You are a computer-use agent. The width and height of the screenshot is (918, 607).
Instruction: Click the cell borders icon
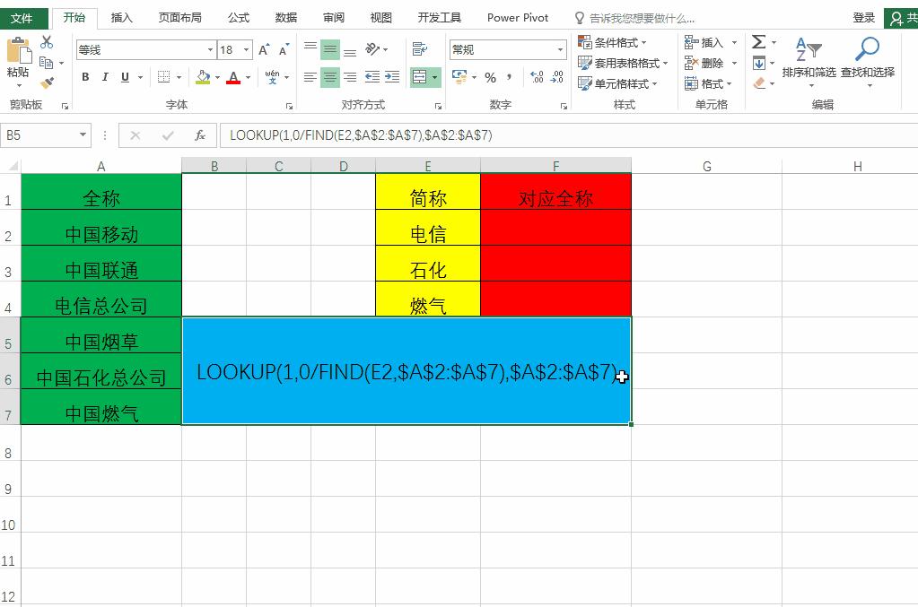pos(164,76)
